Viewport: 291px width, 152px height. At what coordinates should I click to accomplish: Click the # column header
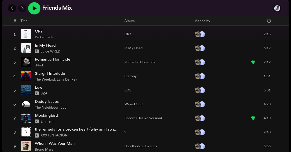15,21
